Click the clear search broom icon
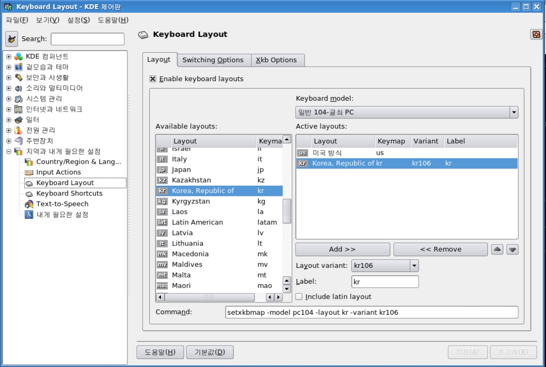546x367 pixels. pyautogui.click(x=12, y=38)
